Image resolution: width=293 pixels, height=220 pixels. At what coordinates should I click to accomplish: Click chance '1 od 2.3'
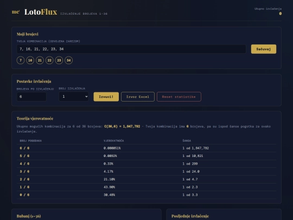[x=190, y=187]
